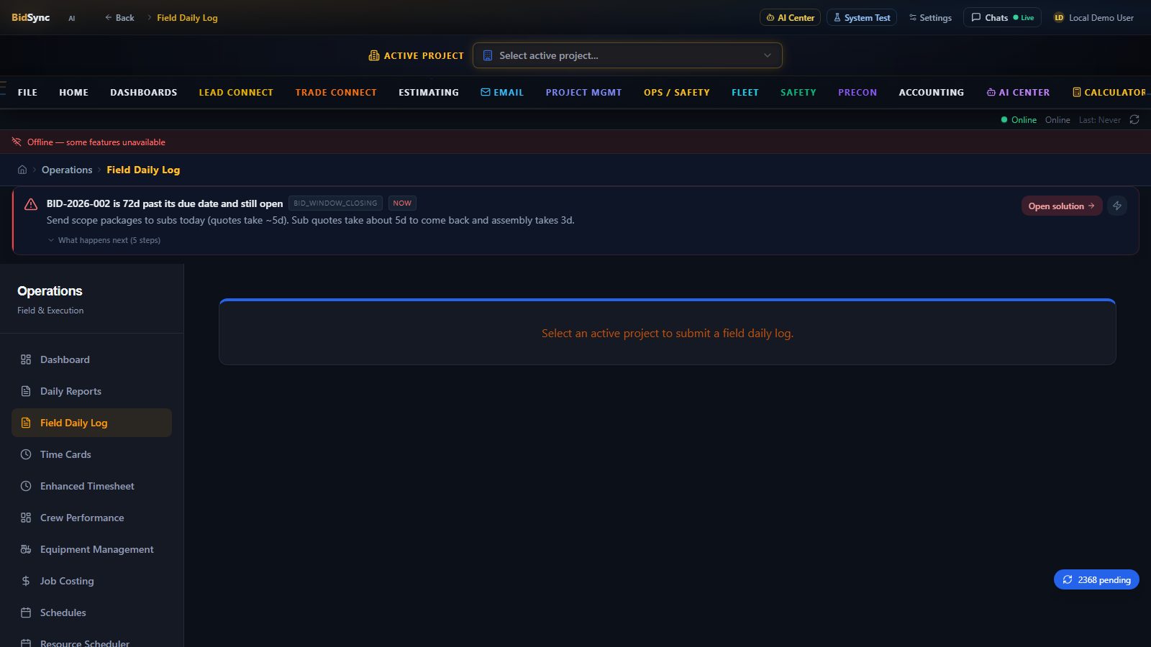This screenshot has width=1151, height=647.
Task: Click the System Test button
Action: click(x=862, y=17)
